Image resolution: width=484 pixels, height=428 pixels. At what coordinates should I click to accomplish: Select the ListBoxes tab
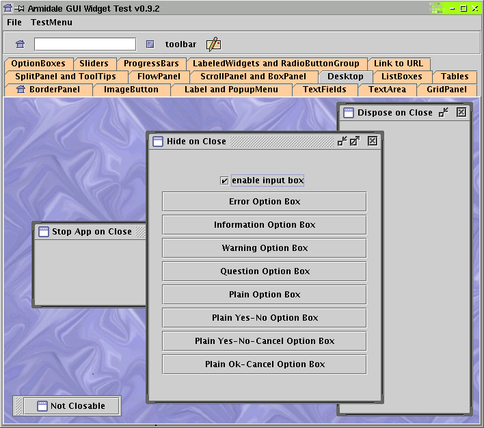401,77
